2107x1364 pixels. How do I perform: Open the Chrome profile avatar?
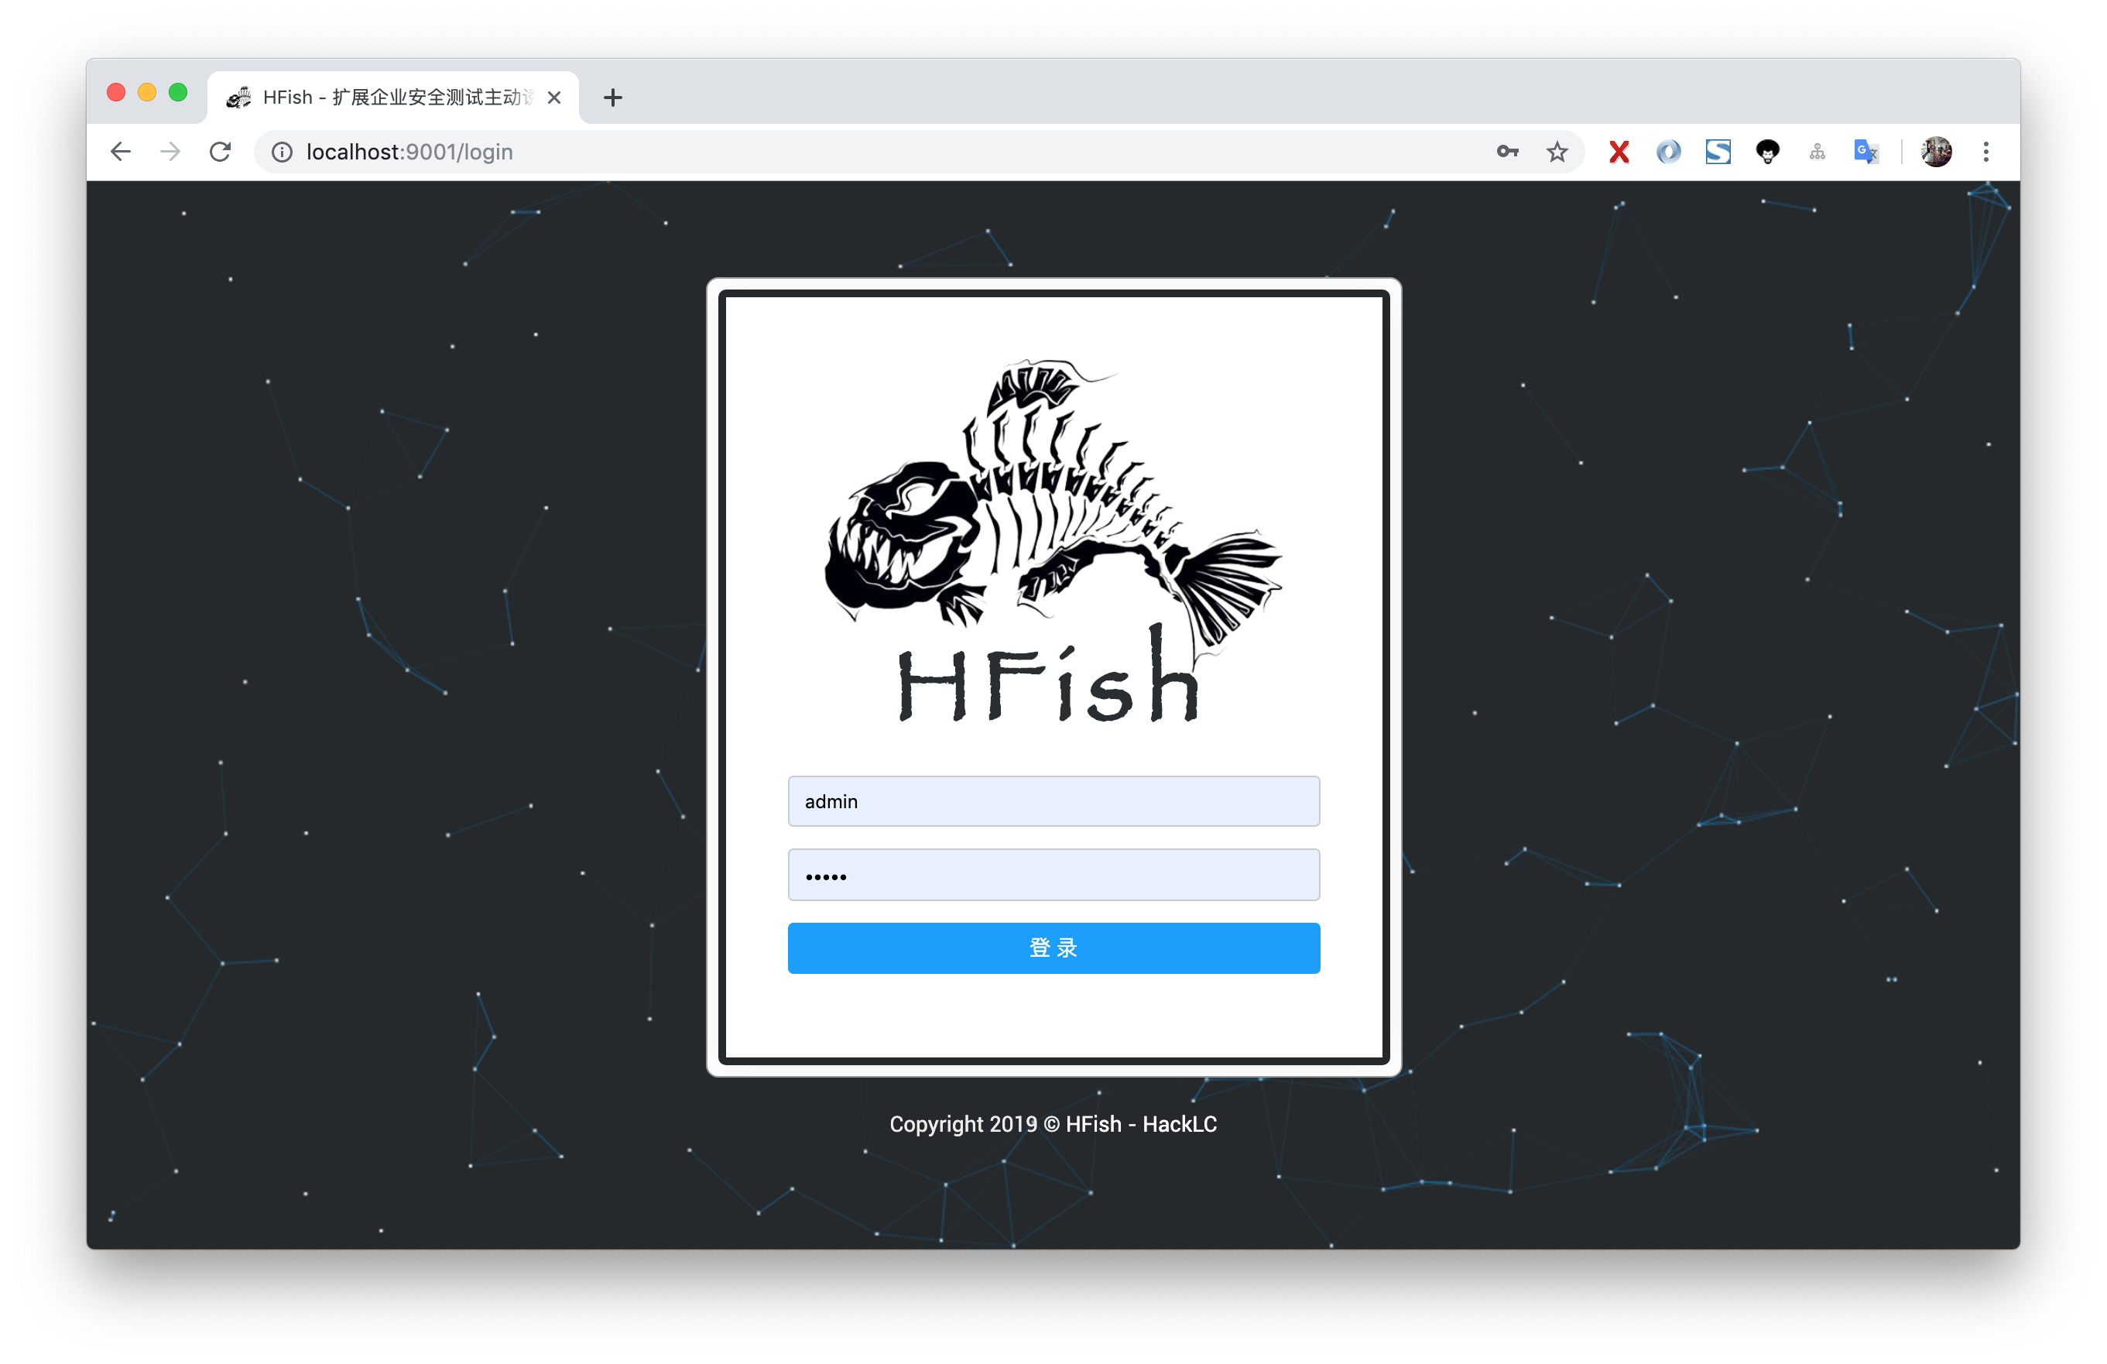[x=1935, y=153]
